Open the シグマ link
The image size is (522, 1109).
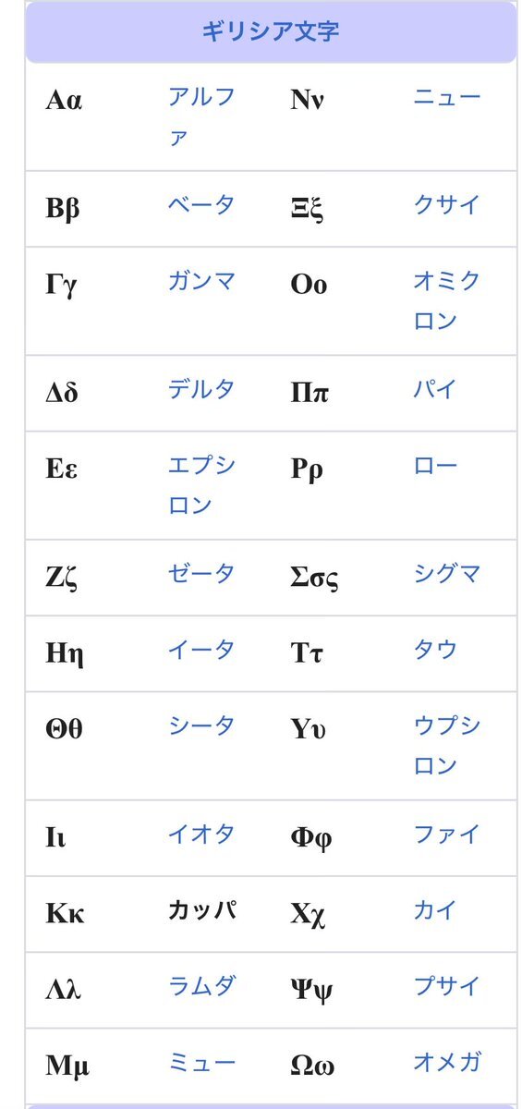[447, 574]
